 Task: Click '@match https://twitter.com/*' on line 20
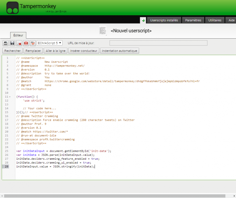pos(44,132)
